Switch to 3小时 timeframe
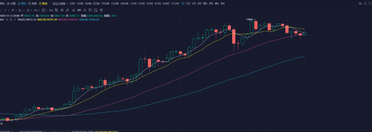 point(149,3)
